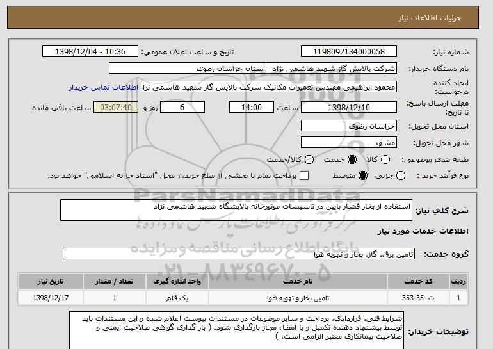Open the اطلاعات تماس خریدار link
The height and width of the screenshot is (349, 493).
pyautogui.click(x=104, y=87)
